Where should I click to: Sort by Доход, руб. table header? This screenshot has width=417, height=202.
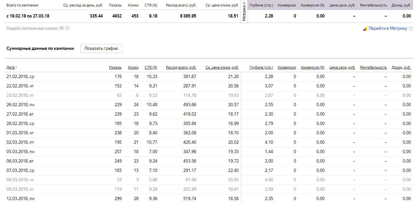point(401,67)
